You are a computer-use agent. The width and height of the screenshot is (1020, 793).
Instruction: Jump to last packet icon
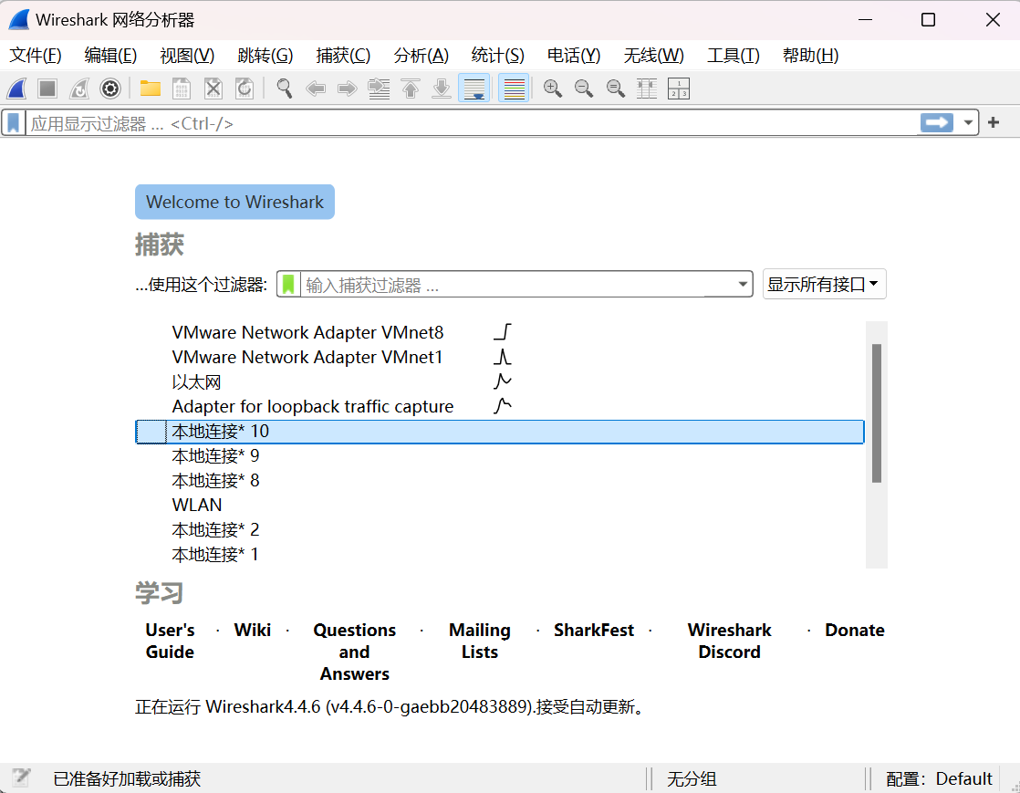[442, 89]
